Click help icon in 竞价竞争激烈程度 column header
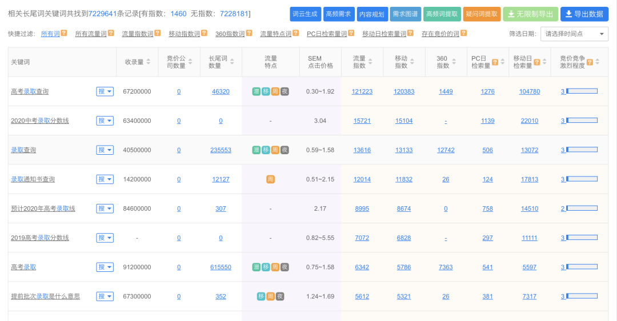The width and height of the screenshot is (617, 321). [x=590, y=62]
